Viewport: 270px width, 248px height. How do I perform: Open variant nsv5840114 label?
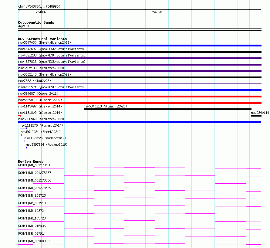[260, 113]
